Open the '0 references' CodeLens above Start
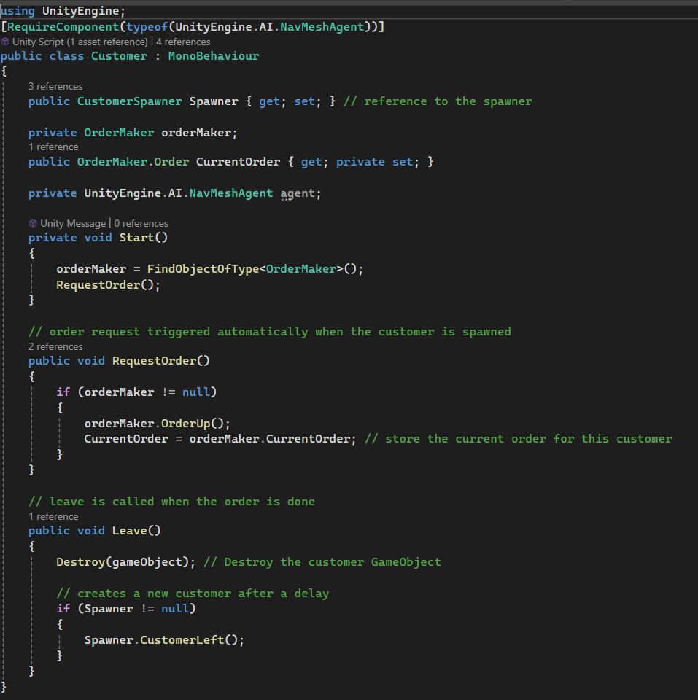Screen dimensions: 698x700 pyautogui.click(x=141, y=223)
